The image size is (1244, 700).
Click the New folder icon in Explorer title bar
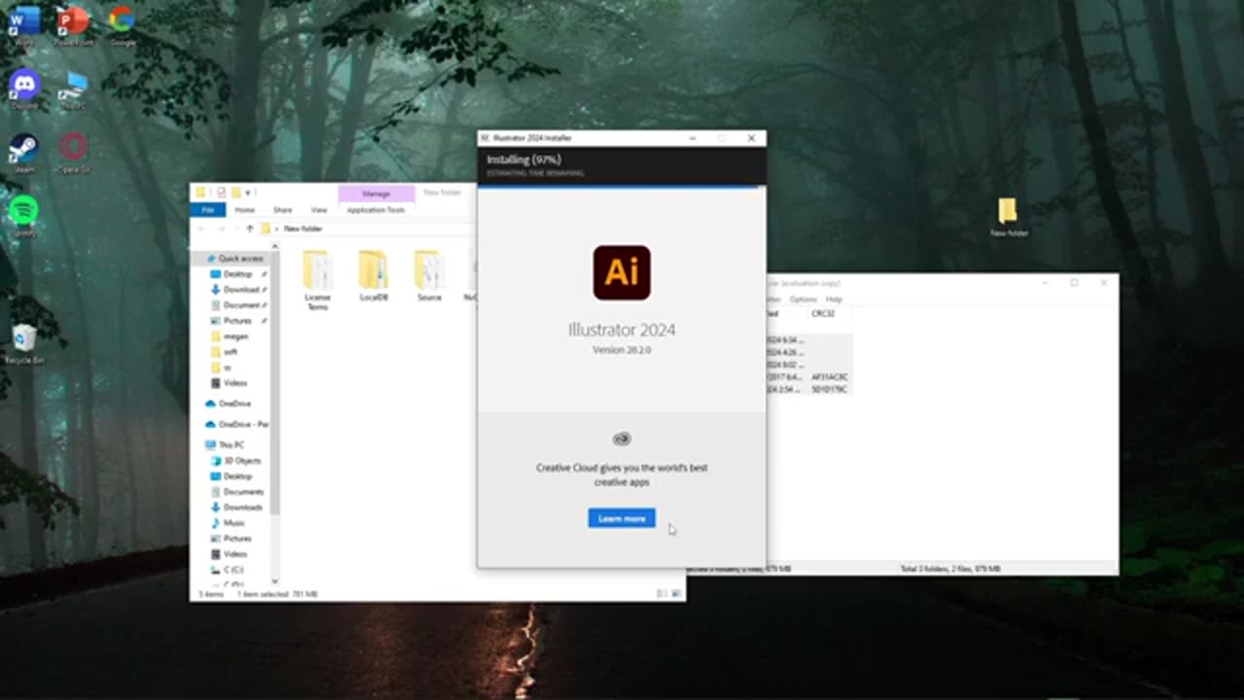235,192
